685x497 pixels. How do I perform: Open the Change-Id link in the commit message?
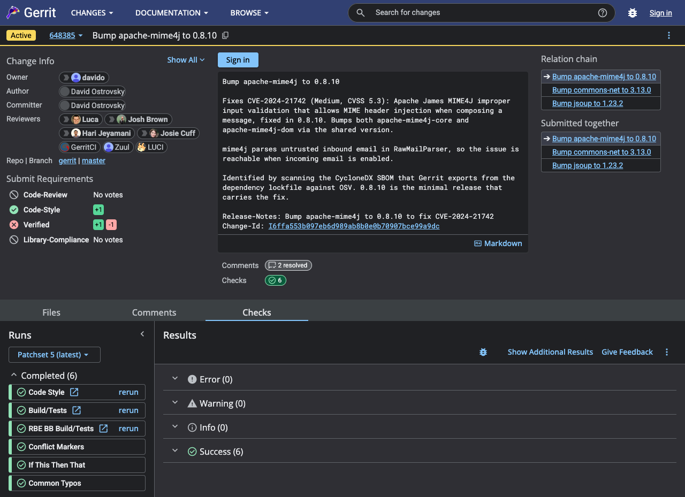[354, 226]
